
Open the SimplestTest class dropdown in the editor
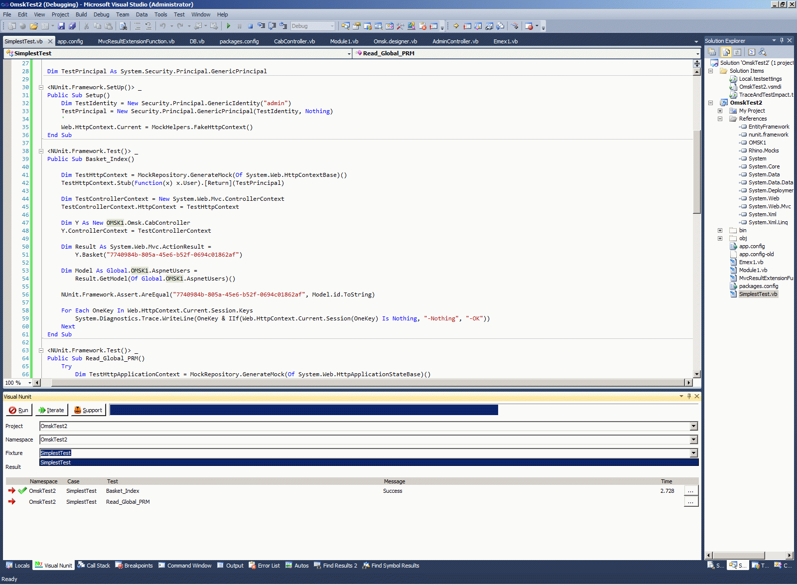coord(349,53)
